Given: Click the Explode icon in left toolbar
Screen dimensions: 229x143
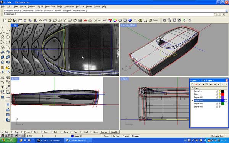Looking at the screenshot, I should coord(8,67).
